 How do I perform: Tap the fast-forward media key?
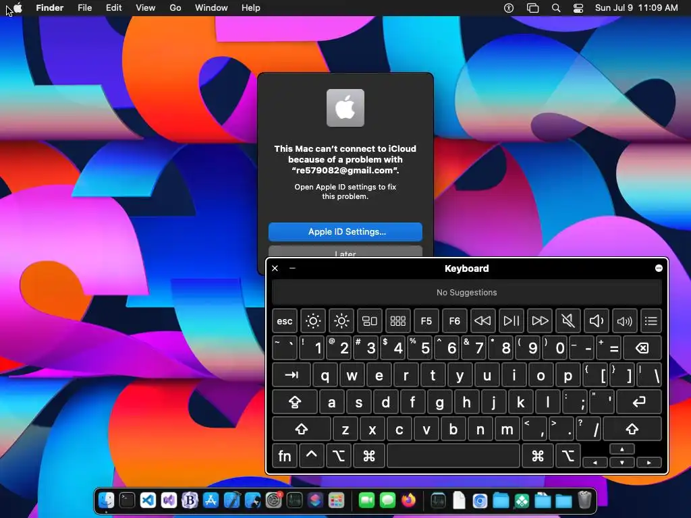tap(540, 321)
